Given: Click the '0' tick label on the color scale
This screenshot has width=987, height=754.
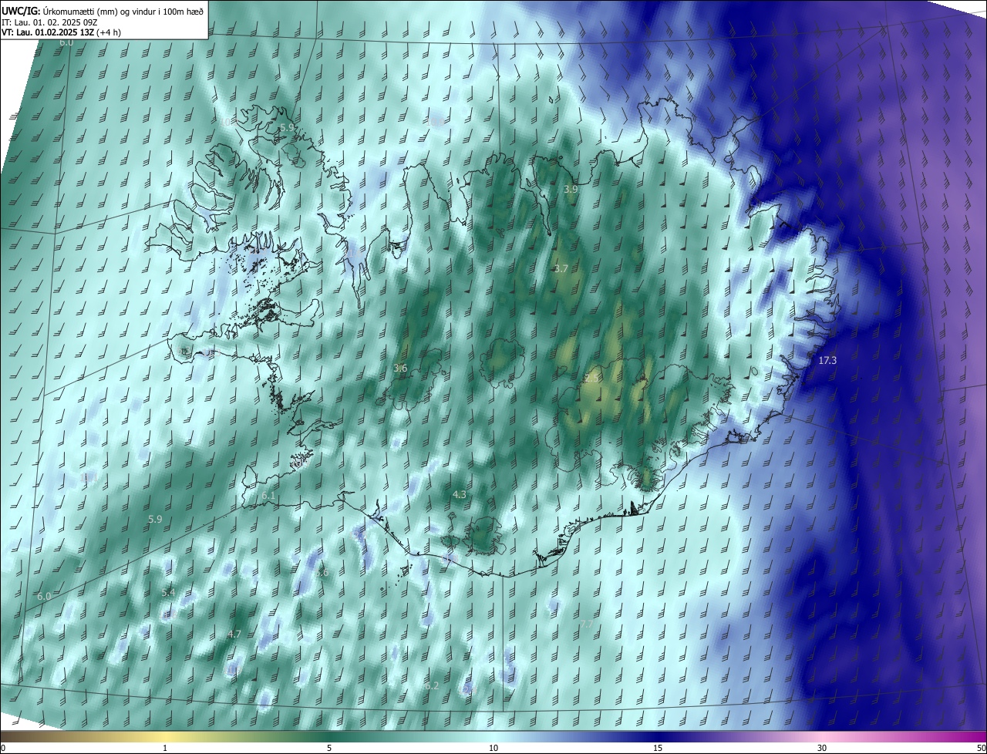Looking at the screenshot, I should pyautogui.click(x=3, y=748).
